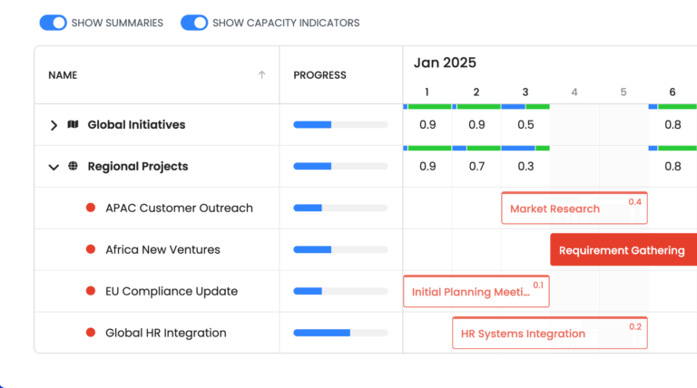Select the HR Systems Integration task

[550, 333]
